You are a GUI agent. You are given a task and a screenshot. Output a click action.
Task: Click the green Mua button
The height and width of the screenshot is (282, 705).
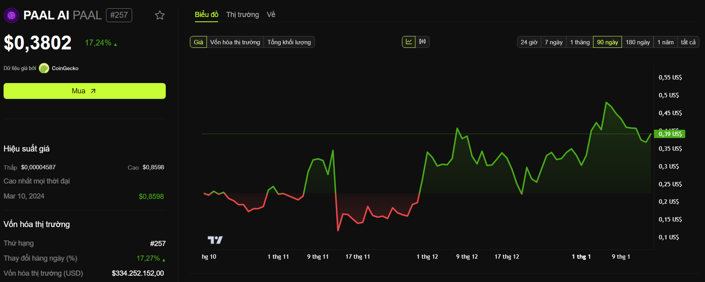click(x=85, y=91)
